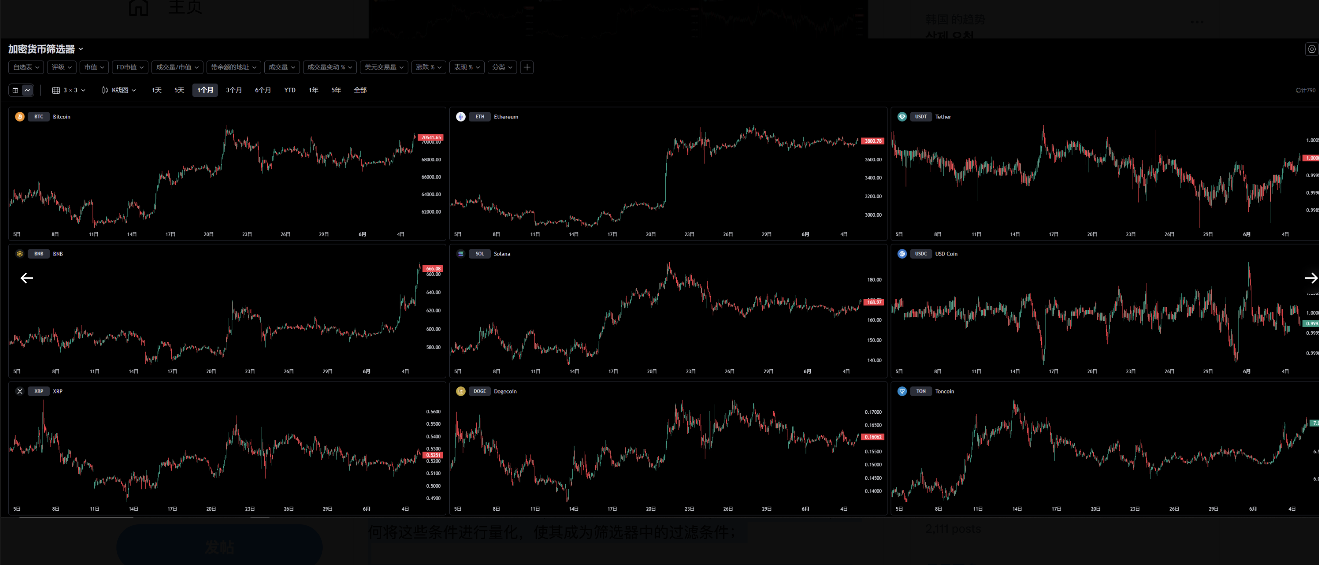Image resolution: width=1319 pixels, height=565 pixels.
Task: Open the Solana name link
Action: click(502, 254)
